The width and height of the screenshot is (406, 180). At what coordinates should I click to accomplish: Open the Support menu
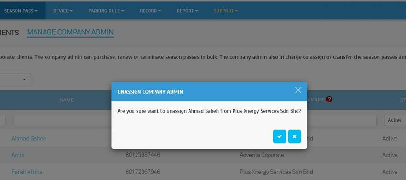[225, 11]
